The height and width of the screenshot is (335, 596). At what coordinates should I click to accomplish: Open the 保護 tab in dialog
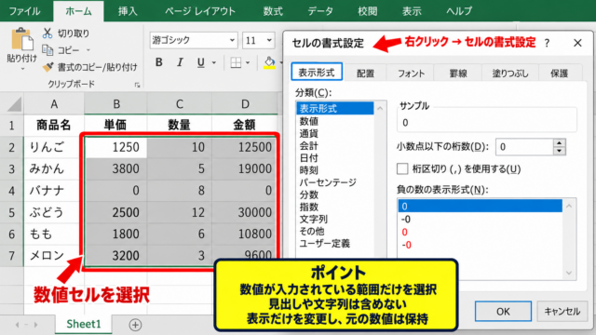click(x=559, y=73)
